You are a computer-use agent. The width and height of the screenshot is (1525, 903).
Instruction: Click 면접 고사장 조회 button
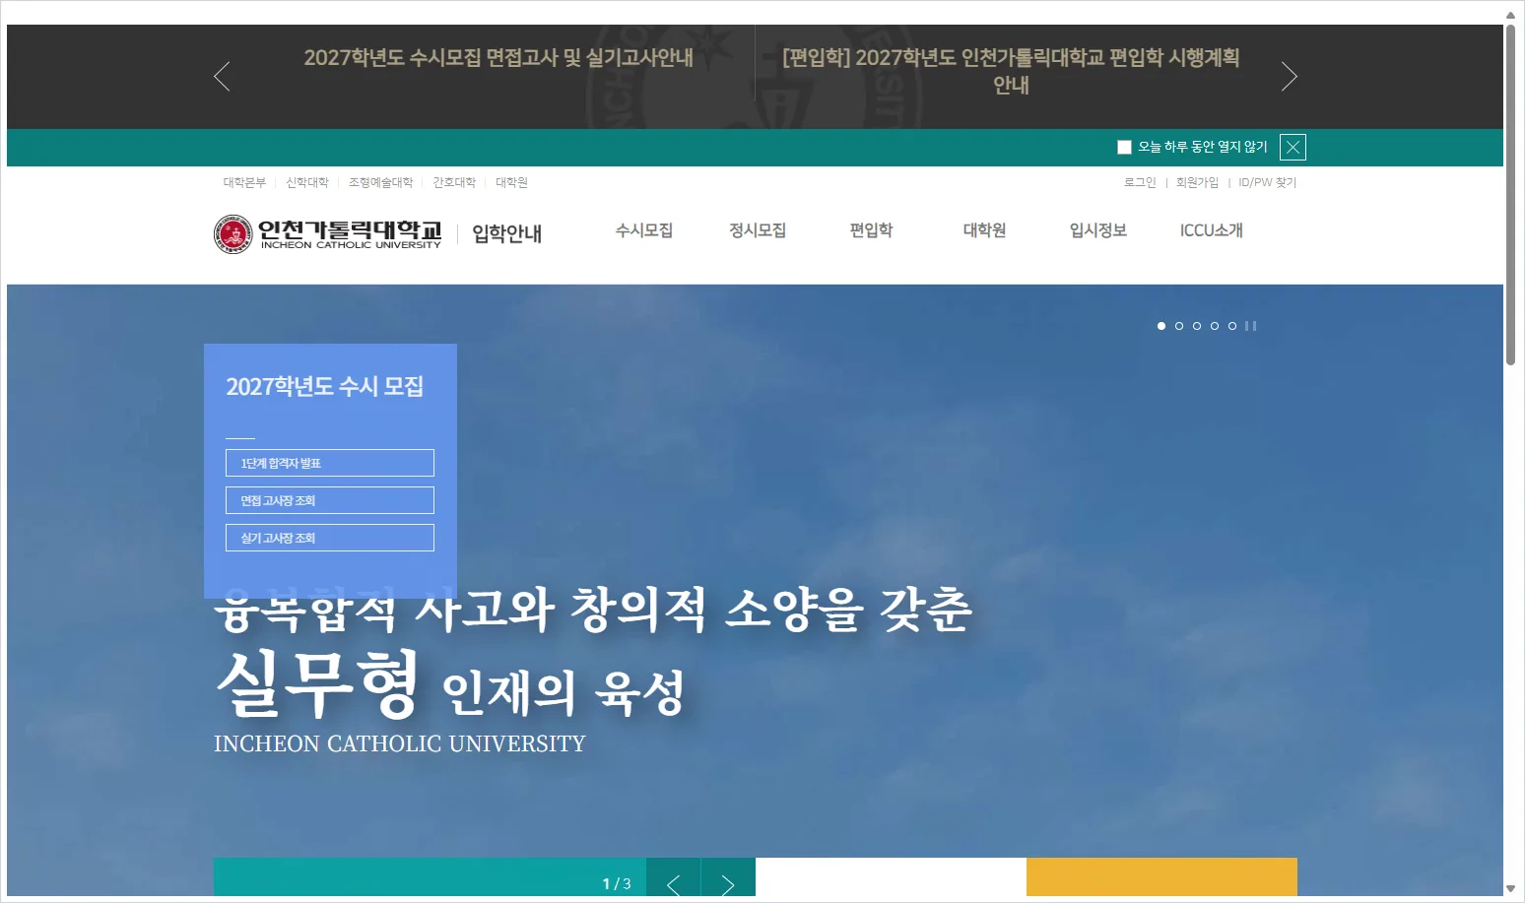(x=330, y=500)
